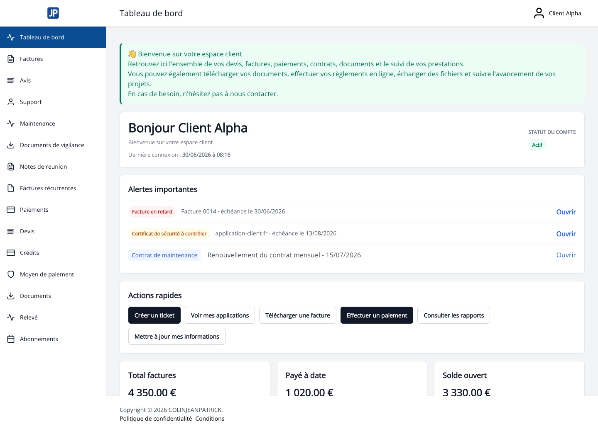Click the Bonjour Client Alpha heading
The width and height of the screenshot is (598, 431).
pos(188,128)
